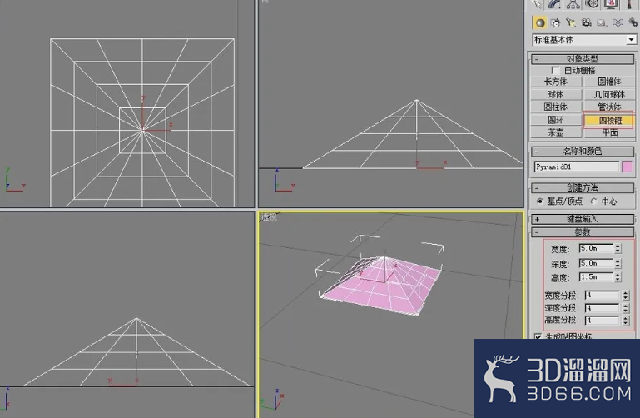This screenshot has width=640, height=418.
Task: Open the Motion wheel panel tab
Action: 592,4
